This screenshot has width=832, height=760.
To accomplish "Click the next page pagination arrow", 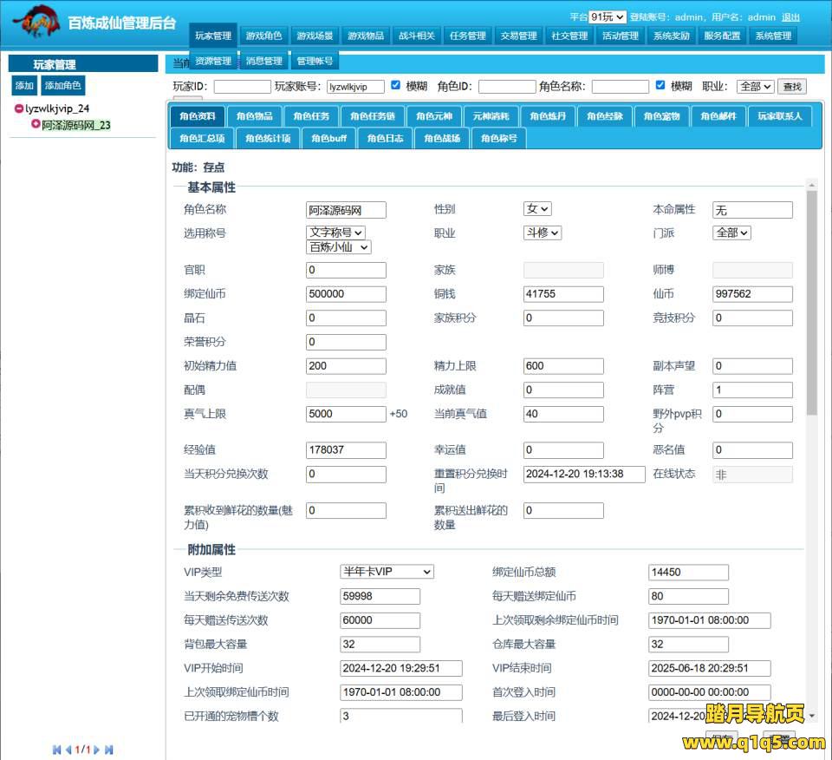I will [x=97, y=750].
